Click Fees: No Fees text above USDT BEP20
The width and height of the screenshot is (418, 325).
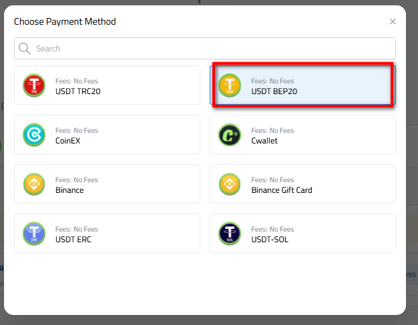(272, 81)
